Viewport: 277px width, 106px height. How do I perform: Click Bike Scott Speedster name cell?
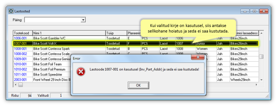point(52,75)
